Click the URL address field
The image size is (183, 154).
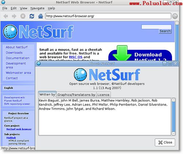coord(108,16)
